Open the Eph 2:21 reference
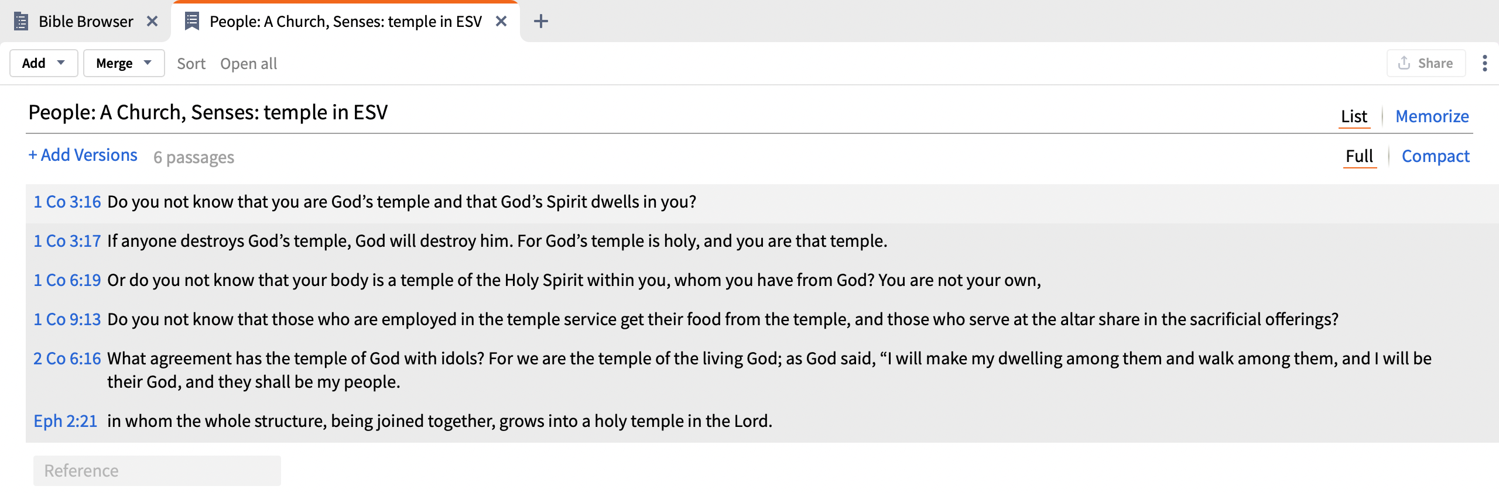This screenshot has height=493, width=1499. (x=66, y=421)
